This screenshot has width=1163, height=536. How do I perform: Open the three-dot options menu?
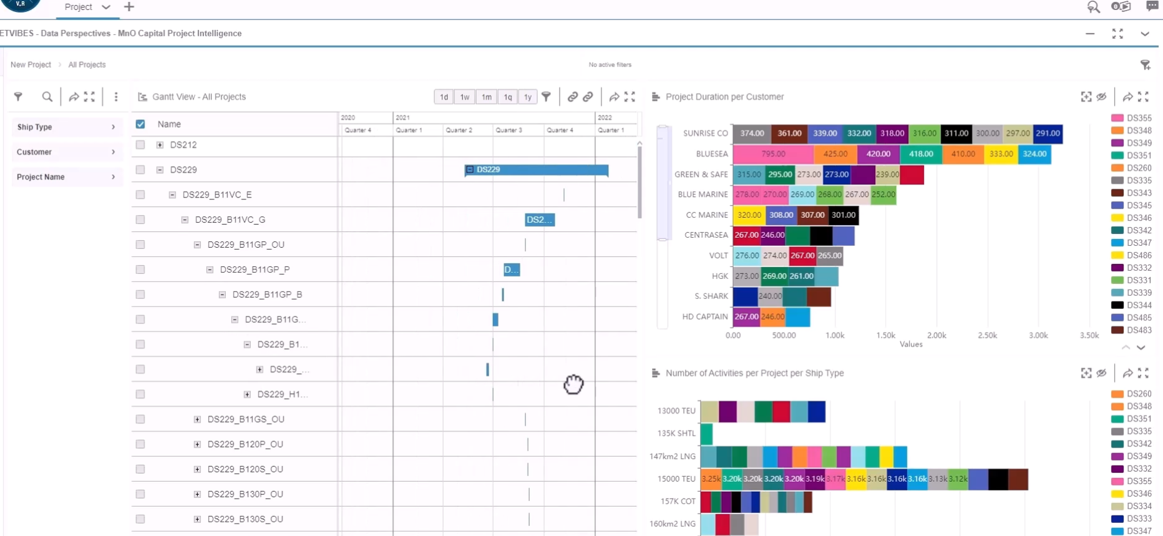(116, 97)
